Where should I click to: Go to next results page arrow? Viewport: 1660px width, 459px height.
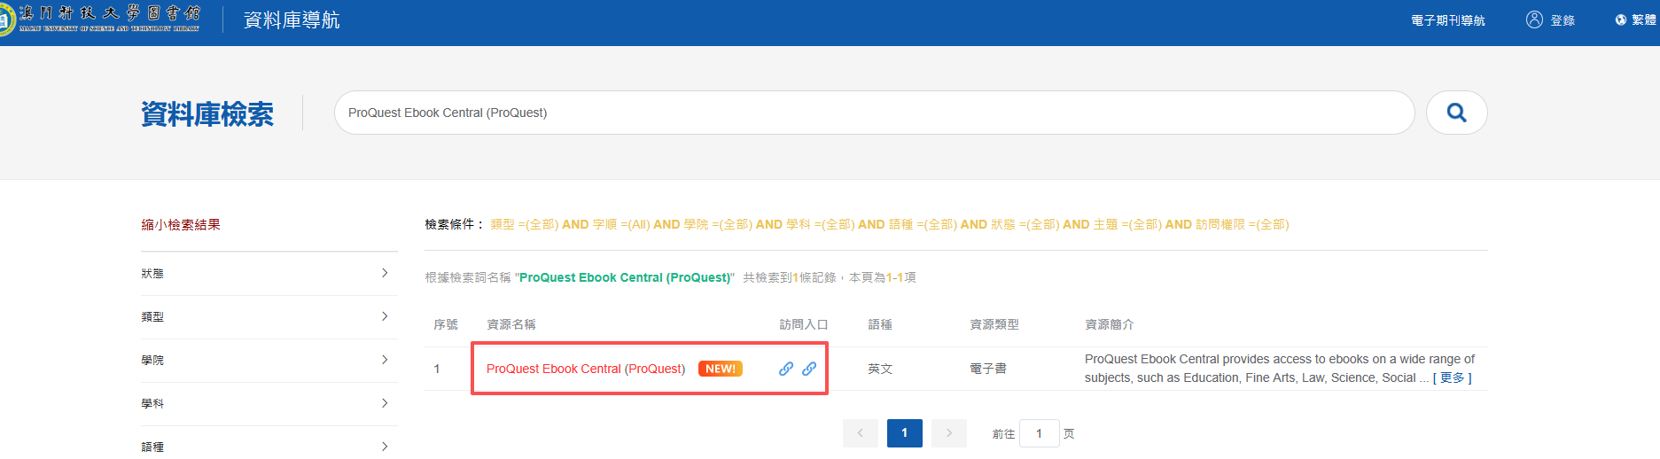pos(949,433)
